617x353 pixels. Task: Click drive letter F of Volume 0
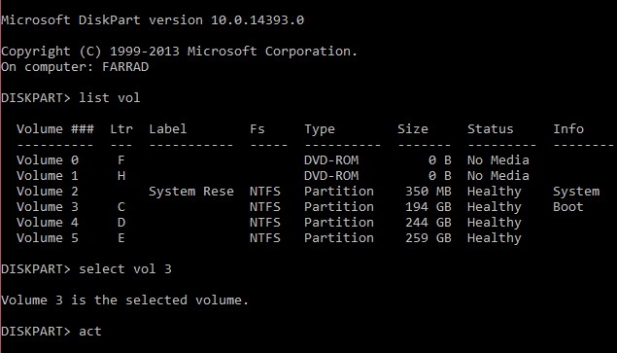(121, 160)
